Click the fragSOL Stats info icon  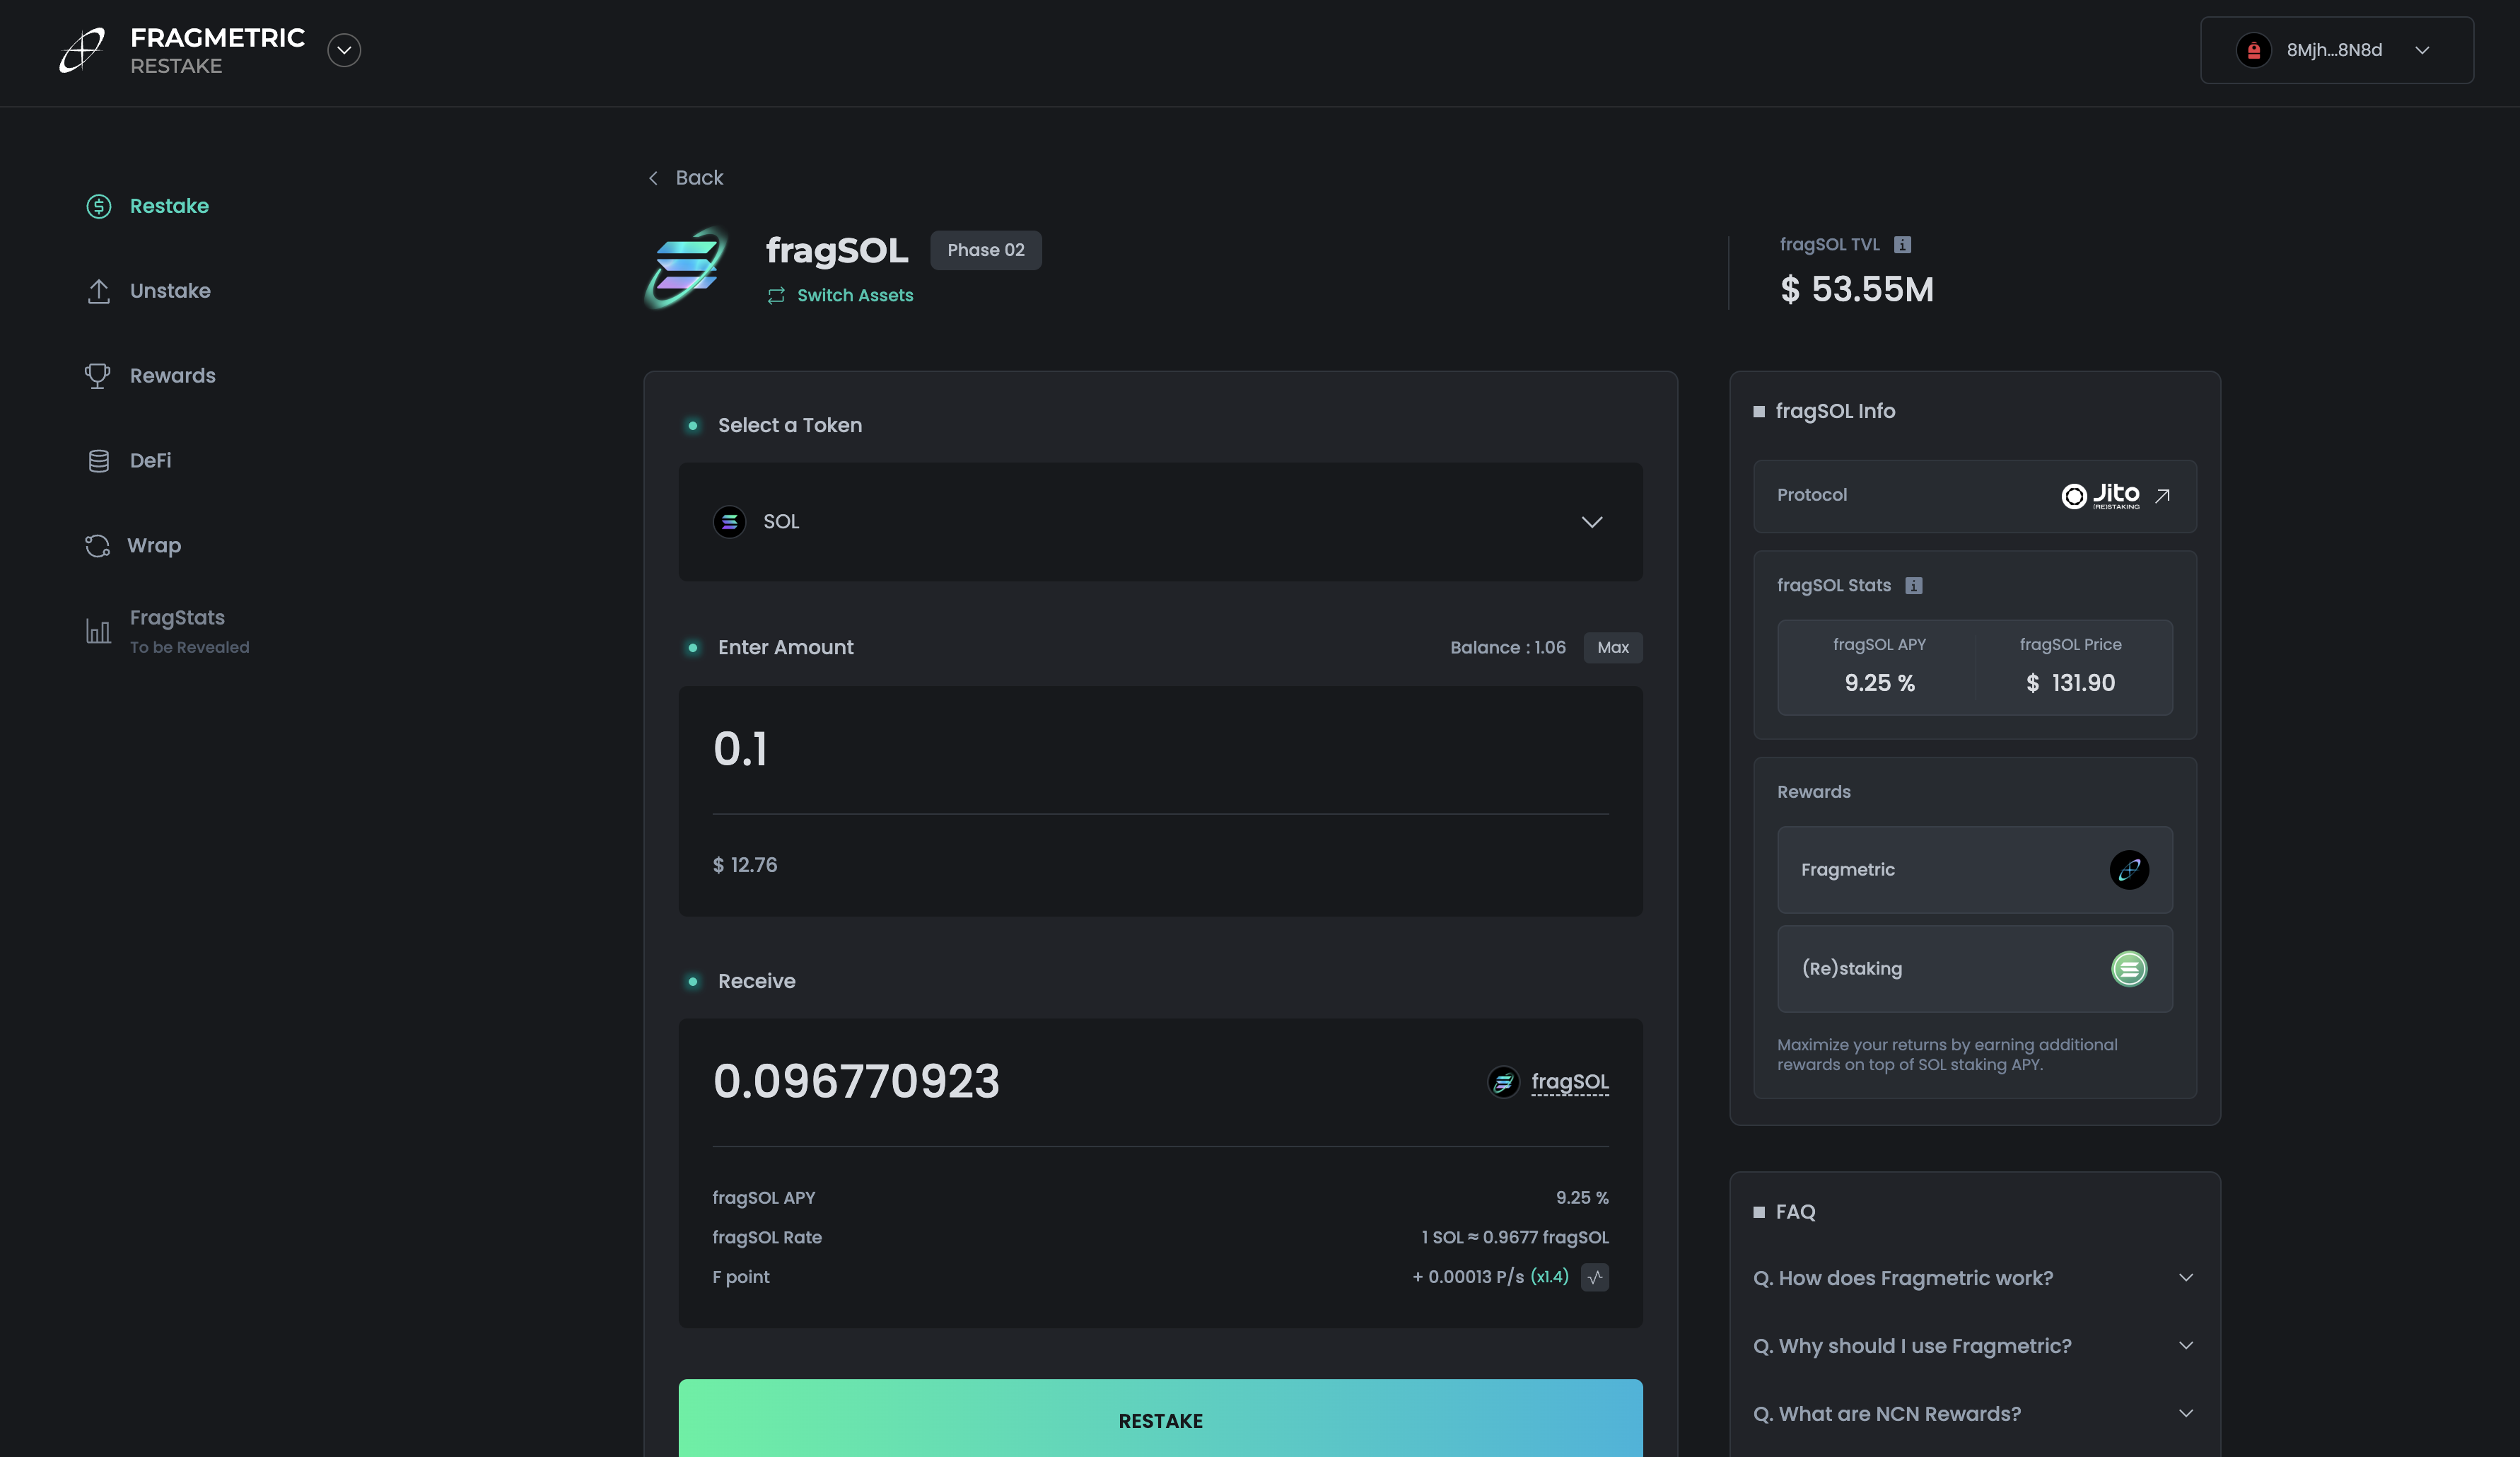pos(1913,586)
